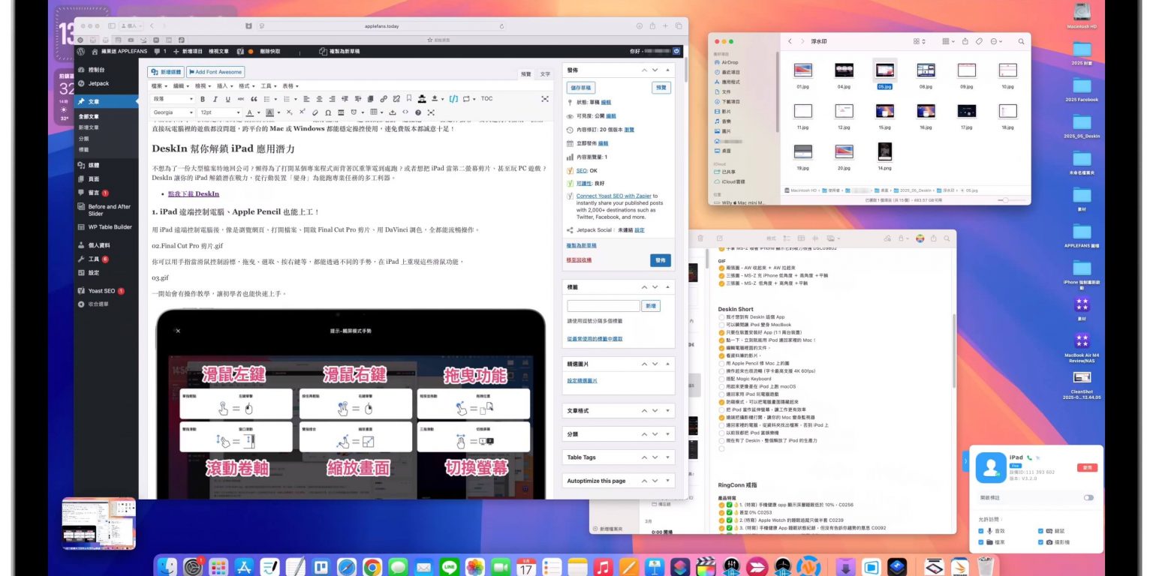Uncheck the 攝影機 access checkbox
The height and width of the screenshot is (576, 1153).
[1040, 541]
